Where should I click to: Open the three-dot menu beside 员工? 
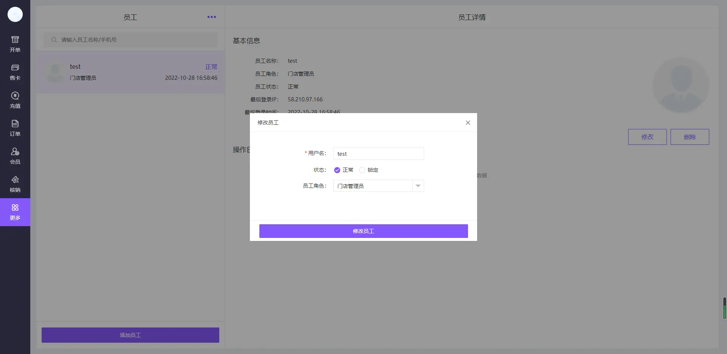(x=212, y=17)
